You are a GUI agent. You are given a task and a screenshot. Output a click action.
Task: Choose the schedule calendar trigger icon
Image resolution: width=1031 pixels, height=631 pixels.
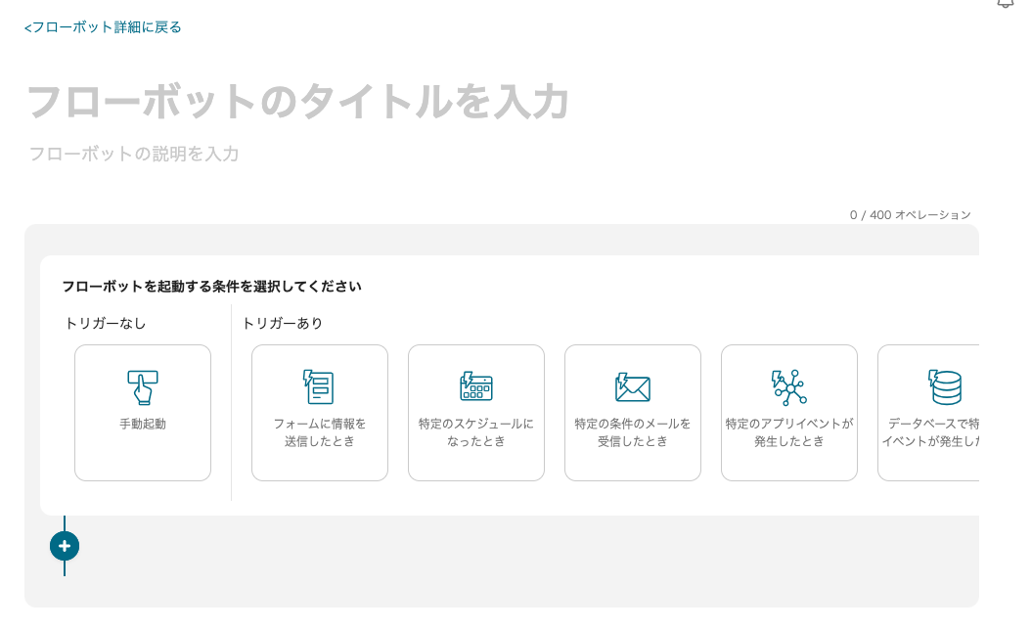point(475,387)
